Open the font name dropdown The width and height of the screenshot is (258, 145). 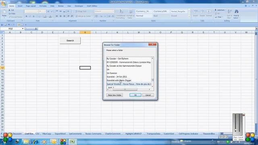(x=37, y=11)
